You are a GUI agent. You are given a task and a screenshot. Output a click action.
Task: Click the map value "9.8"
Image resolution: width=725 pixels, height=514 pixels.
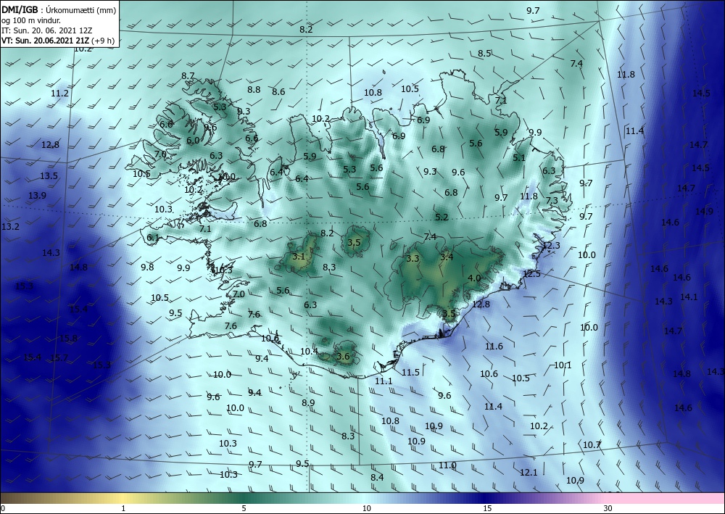[147, 268]
